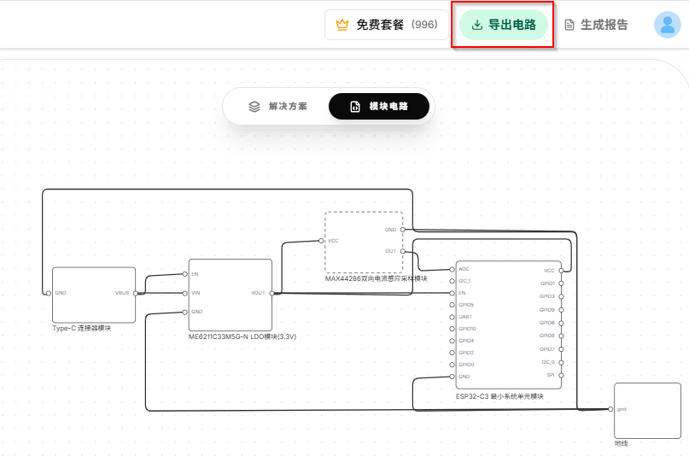Open the 免费套餐 (996) plan button

tap(386, 25)
